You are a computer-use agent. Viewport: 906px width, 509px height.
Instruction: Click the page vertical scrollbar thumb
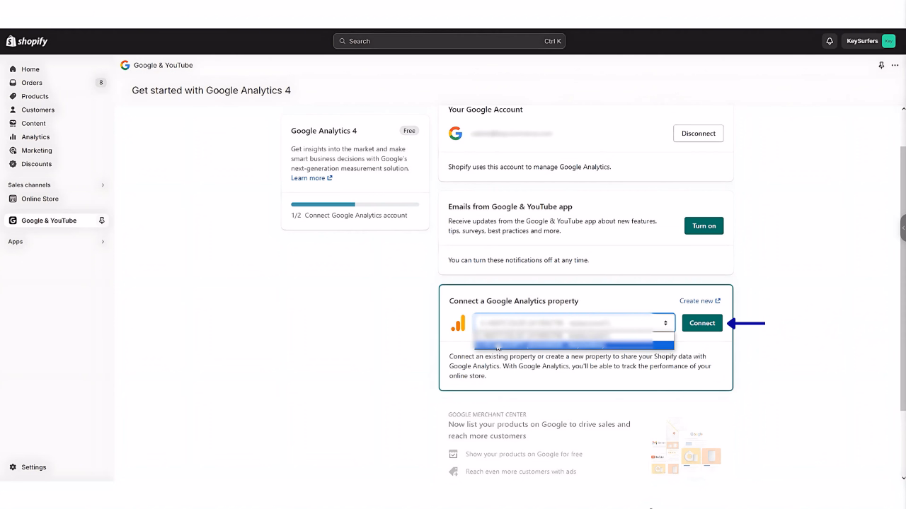(903, 278)
